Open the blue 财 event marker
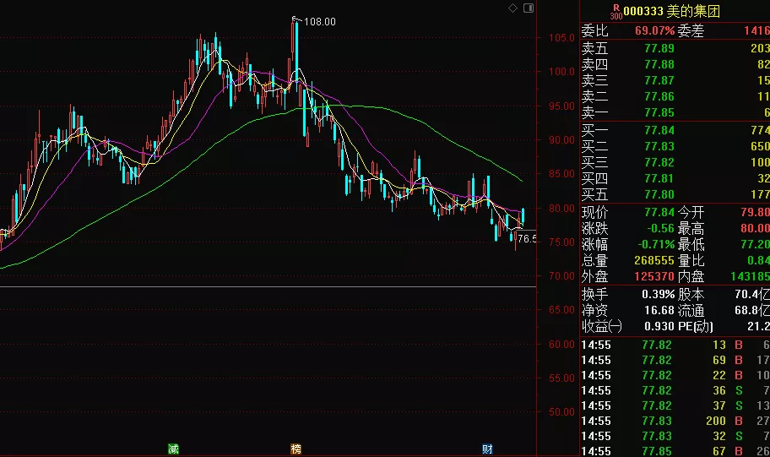The height and width of the screenshot is (457, 770). (487, 449)
